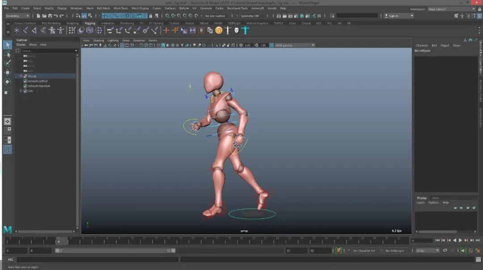Open the Script Editor icon
483x270 pixels.
[478, 259]
